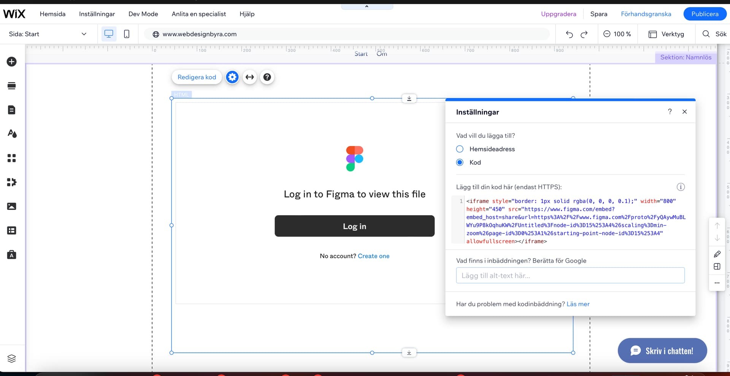
Task: Click the HTML element label tag
Action: pos(181,95)
